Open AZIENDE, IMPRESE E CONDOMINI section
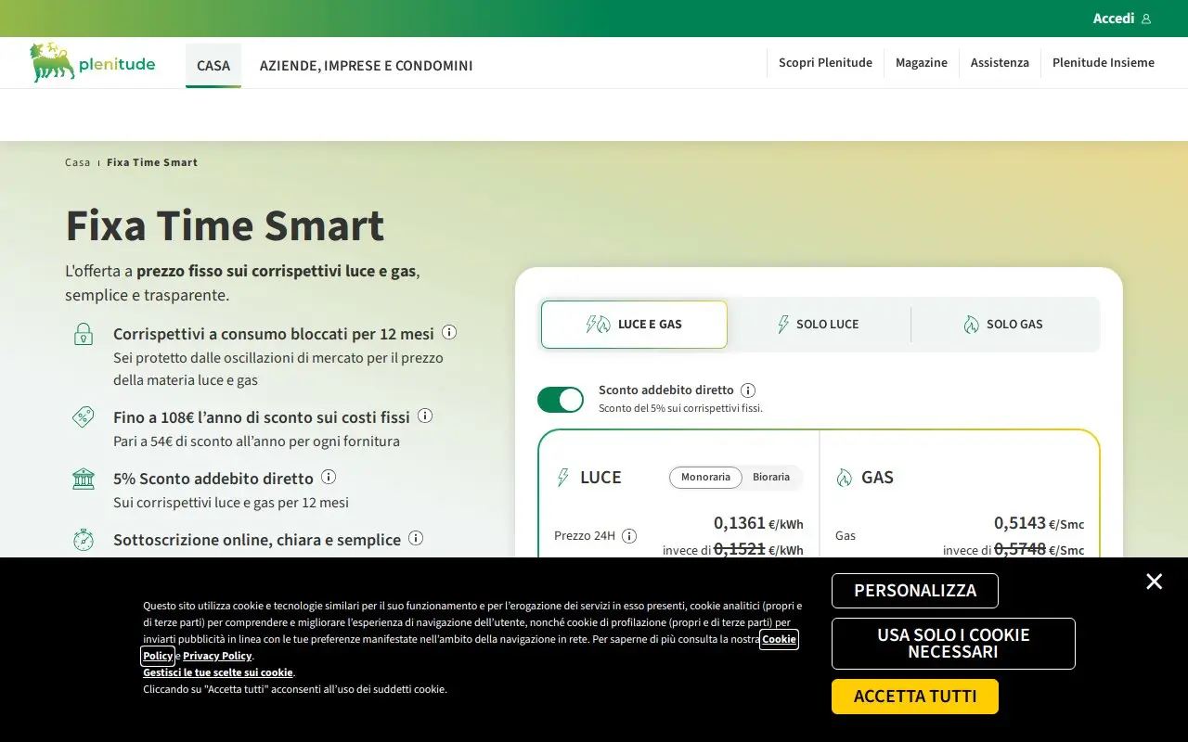1188x742 pixels. [367, 65]
